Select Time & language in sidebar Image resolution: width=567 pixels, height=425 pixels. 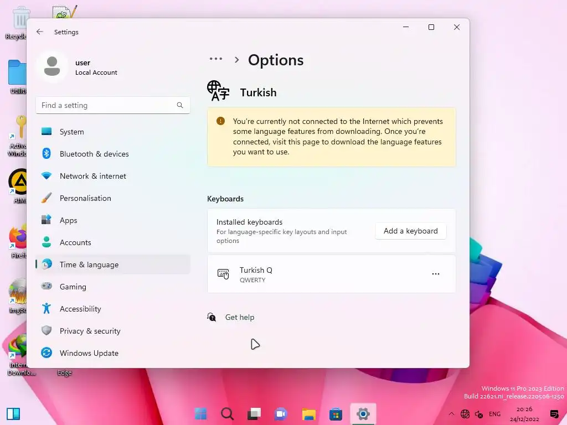coord(113,265)
